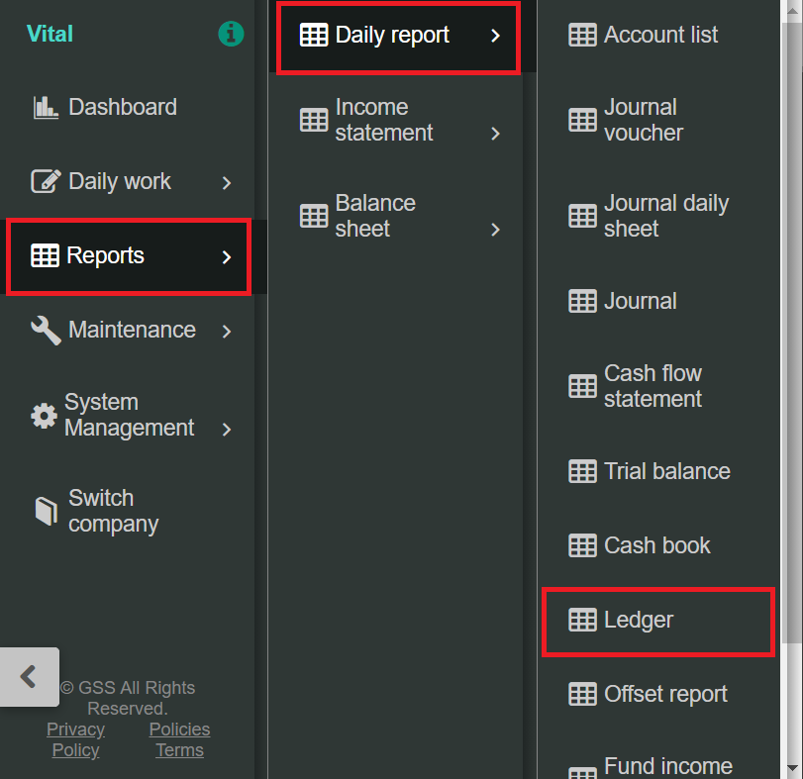The height and width of the screenshot is (779, 803).
Task: Expand the Daily work submenu arrow
Action: 227,183
